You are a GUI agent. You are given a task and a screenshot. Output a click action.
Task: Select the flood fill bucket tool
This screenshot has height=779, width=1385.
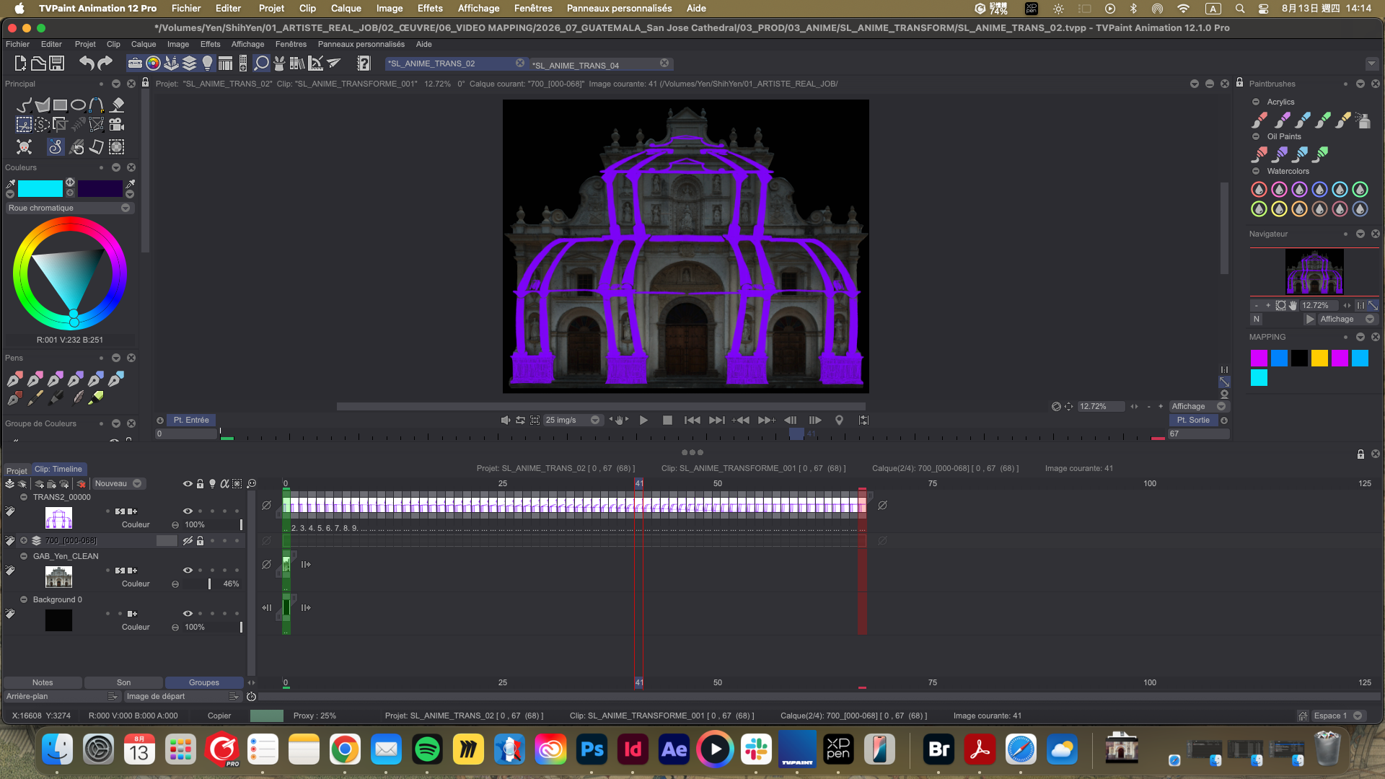tap(118, 105)
